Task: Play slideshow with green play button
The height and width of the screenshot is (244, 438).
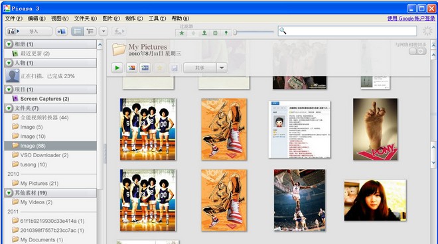Action: [117, 68]
